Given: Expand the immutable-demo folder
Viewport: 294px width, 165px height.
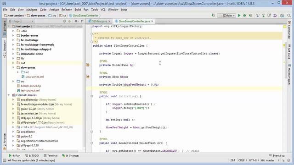Looking at the screenshot, I should click(x=13, y=54).
